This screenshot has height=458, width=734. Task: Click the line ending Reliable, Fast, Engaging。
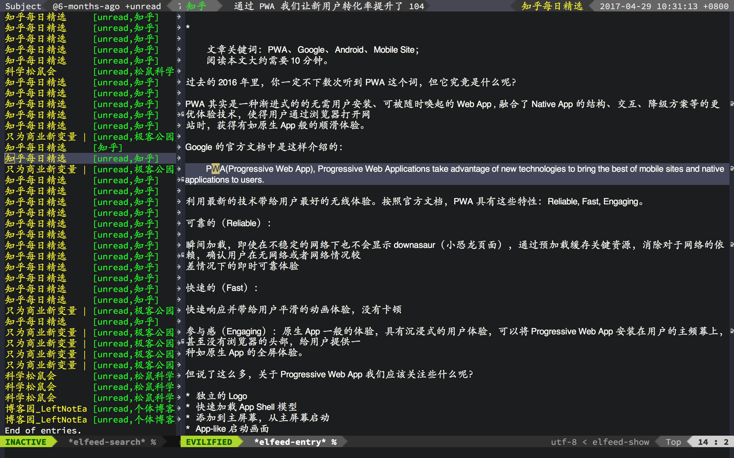pyautogui.click(x=414, y=202)
